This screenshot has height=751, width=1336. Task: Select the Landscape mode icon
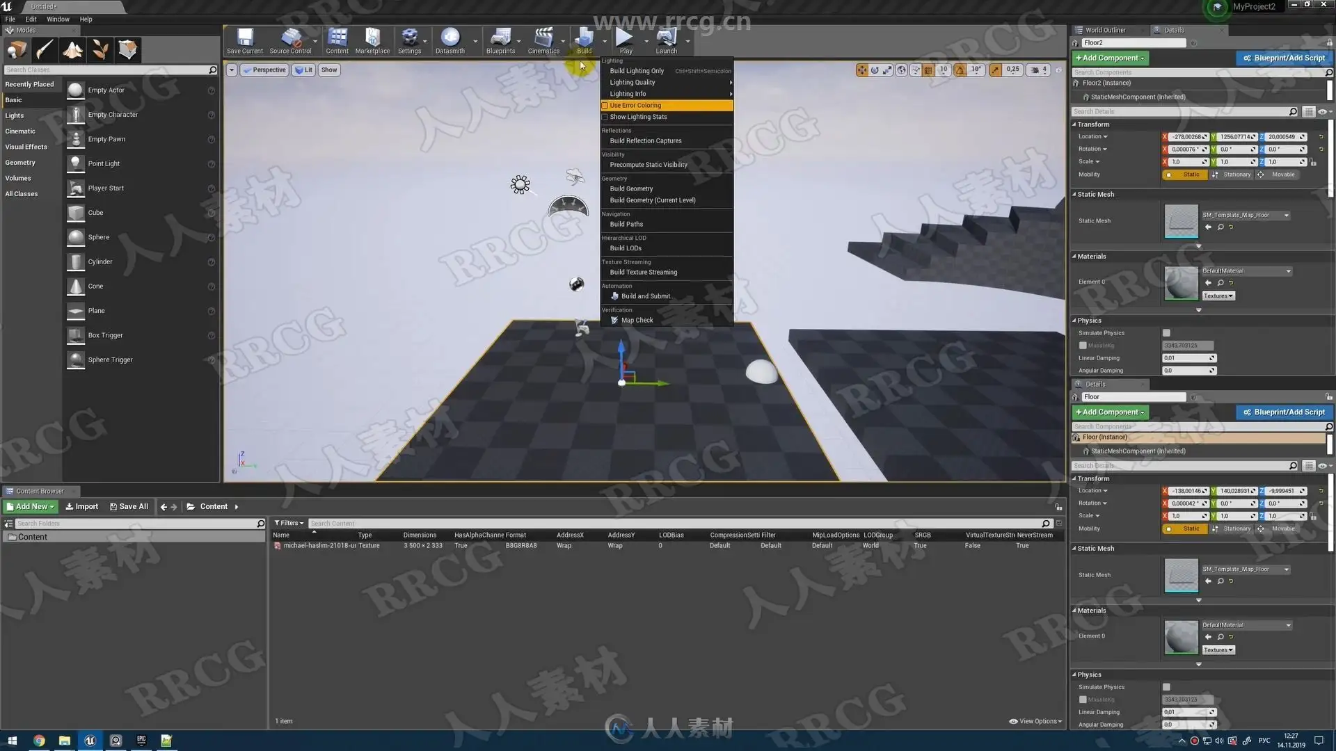(72, 50)
